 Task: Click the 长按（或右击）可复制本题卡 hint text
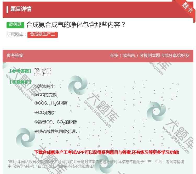point(150,55)
